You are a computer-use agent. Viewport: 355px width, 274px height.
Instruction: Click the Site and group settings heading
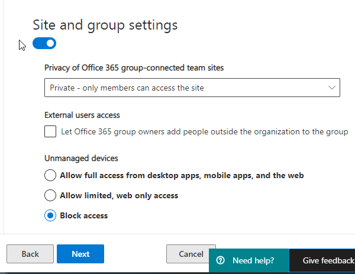105,25
